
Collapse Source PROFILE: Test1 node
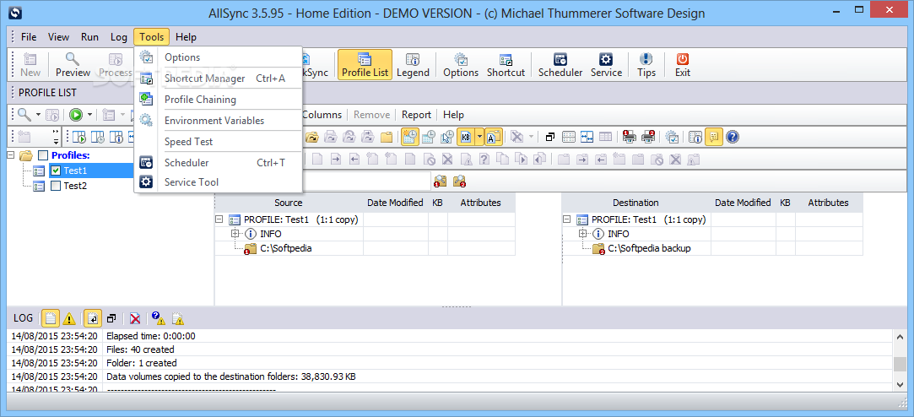tap(219, 219)
